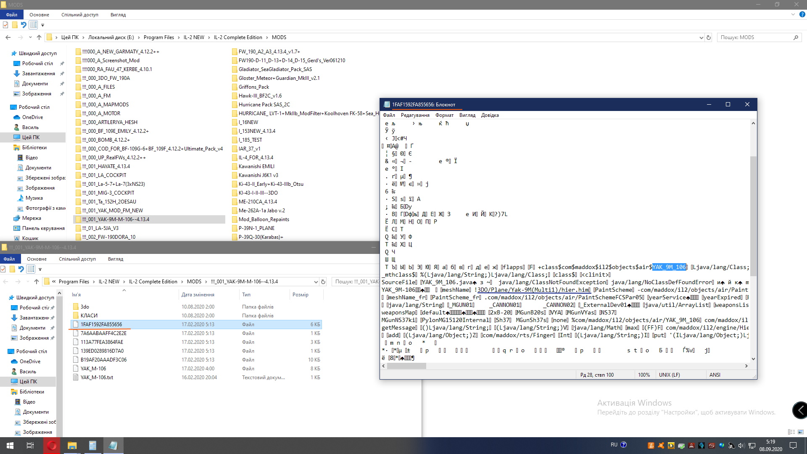Click the up-arrow navigation button in MODS window
807x454 pixels.
[x=39, y=37]
